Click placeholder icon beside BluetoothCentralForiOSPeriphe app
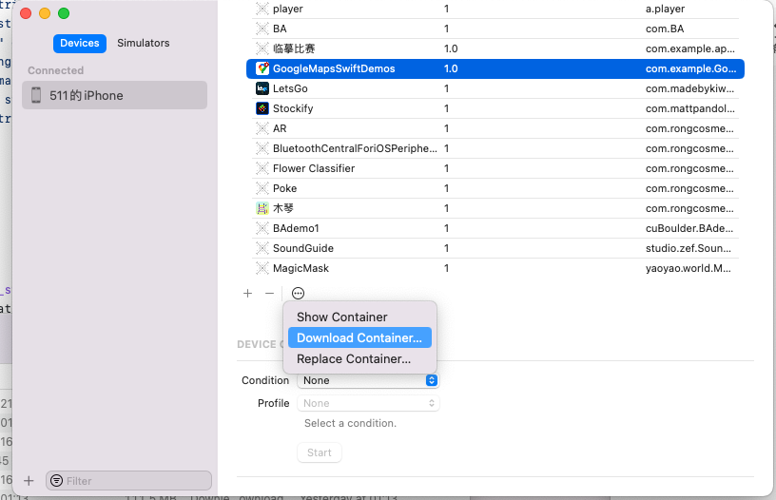This screenshot has height=500, width=776. [262, 148]
